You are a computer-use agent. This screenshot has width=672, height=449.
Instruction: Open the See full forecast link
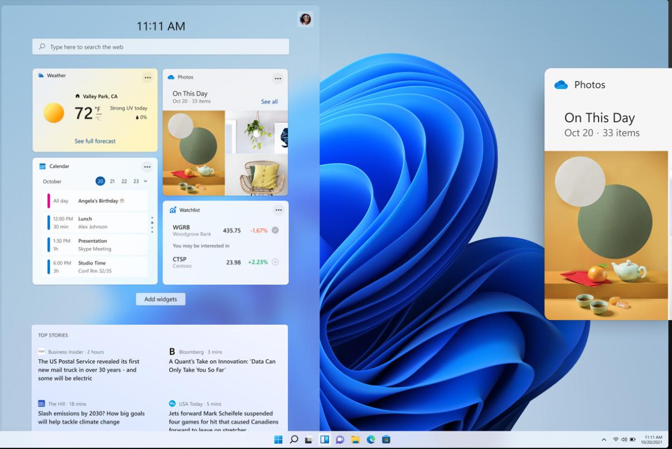tap(95, 141)
